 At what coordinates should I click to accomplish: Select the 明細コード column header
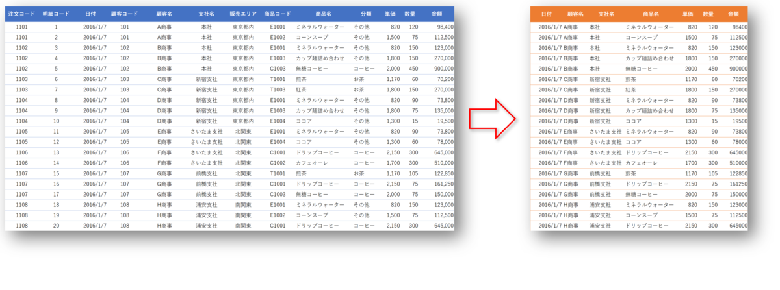tap(56, 14)
